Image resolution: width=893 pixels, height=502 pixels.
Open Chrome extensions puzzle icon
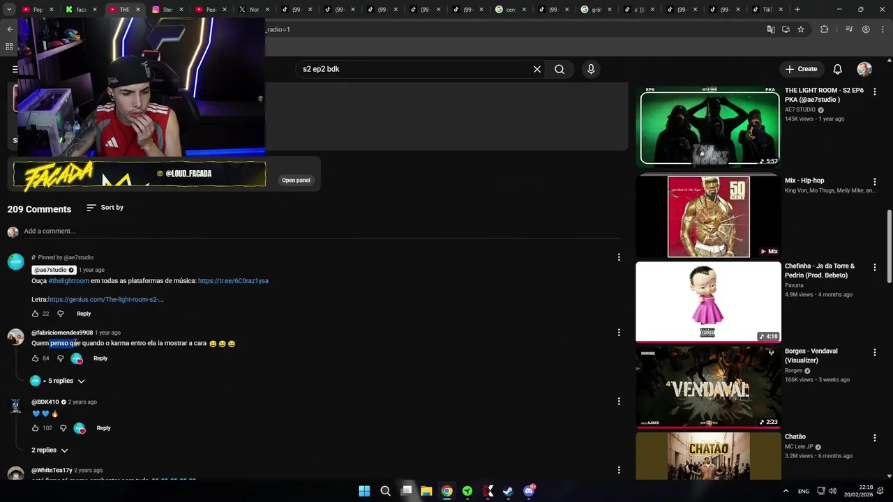tap(825, 29)
